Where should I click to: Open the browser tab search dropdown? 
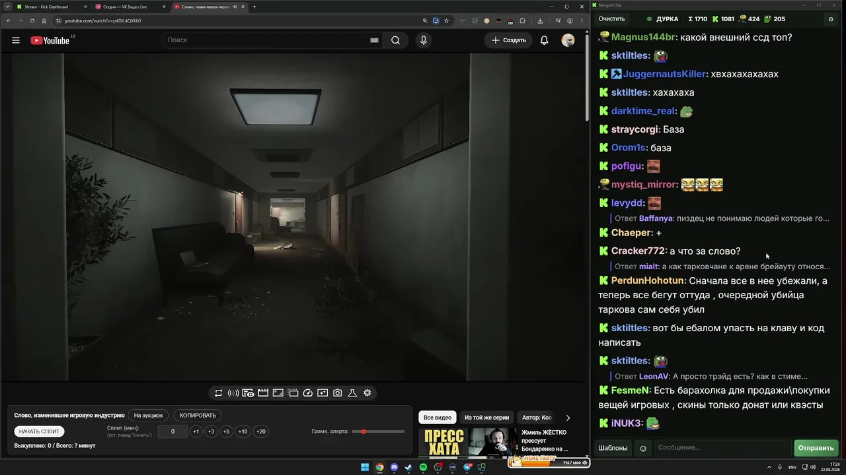[7, 7]
